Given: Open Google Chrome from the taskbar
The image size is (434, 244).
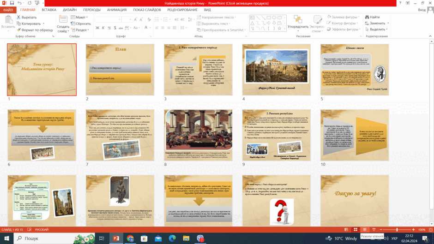Looking at the screenshot, I should pyautogui.click(x=130, y=238).
